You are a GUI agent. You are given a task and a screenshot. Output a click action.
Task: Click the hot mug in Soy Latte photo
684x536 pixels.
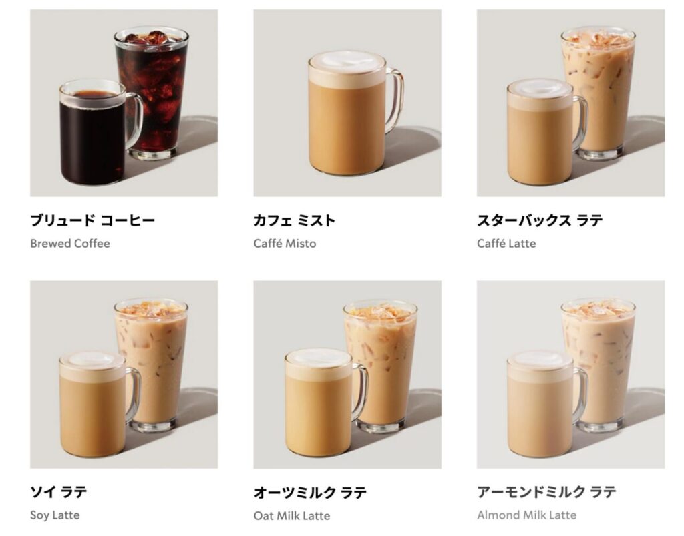[x=100, y=404]
